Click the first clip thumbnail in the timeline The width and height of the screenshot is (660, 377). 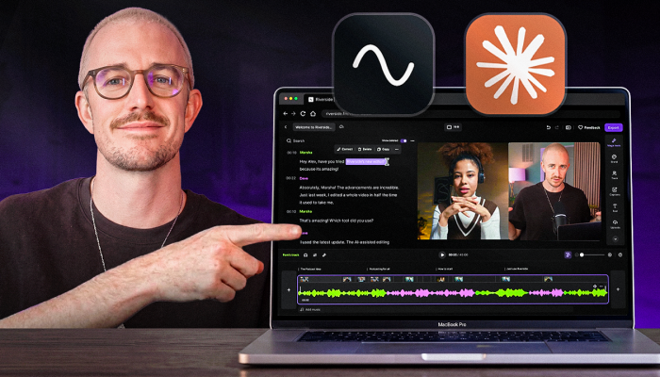tap(305, 279)
